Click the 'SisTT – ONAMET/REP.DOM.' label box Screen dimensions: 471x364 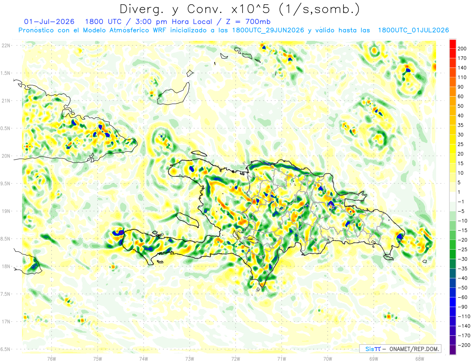coord(400,349)
